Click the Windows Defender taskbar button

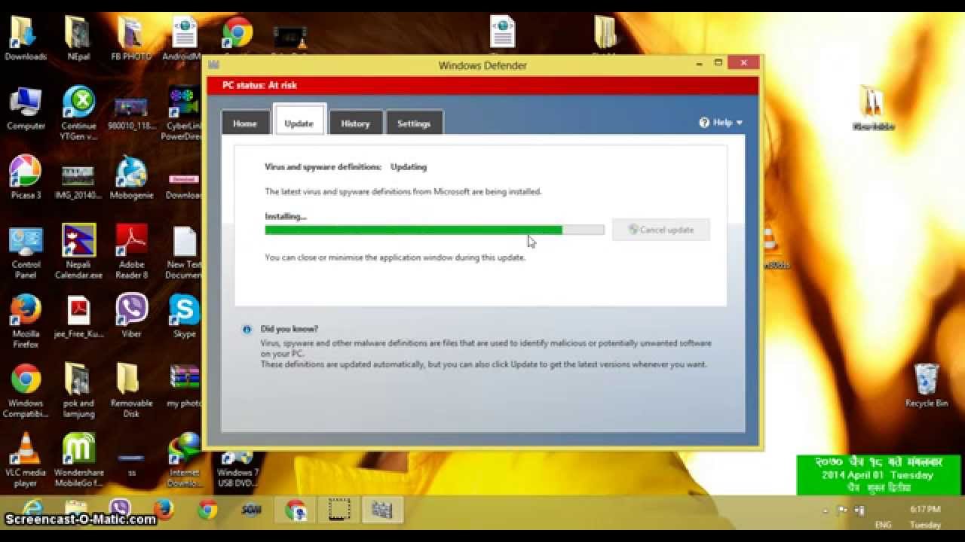[382, 510]
